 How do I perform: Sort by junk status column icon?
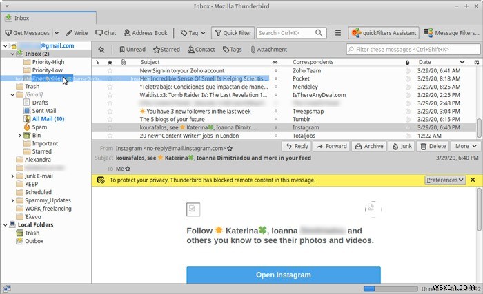tap(408, 63)
